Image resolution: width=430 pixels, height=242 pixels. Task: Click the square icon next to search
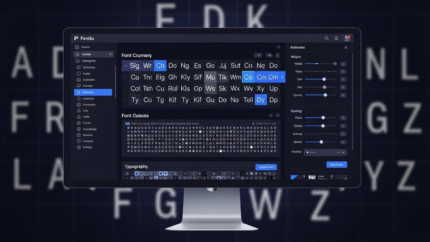336,38
